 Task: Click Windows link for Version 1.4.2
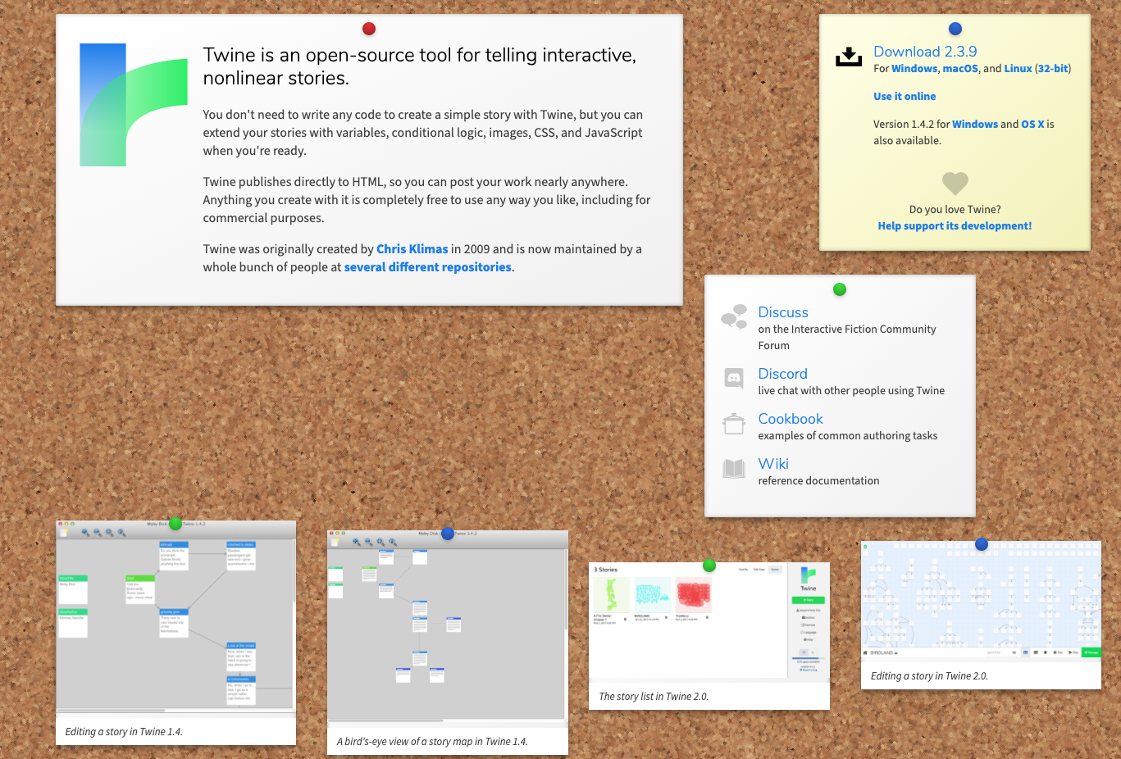[x=975, y=125]
